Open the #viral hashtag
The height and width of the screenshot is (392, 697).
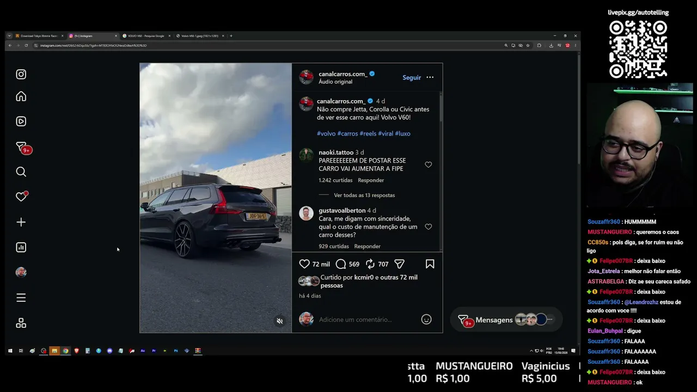386,133
